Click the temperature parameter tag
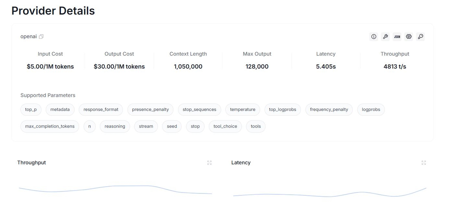Image resolution: width=450 pixels, height=207 pixels. 243,110
